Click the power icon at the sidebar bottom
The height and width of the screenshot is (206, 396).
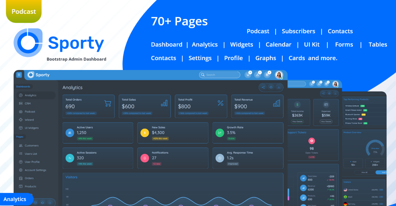point(50,203)
